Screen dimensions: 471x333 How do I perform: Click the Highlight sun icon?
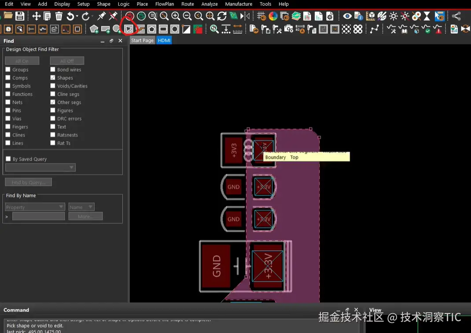tap(393, 16)
